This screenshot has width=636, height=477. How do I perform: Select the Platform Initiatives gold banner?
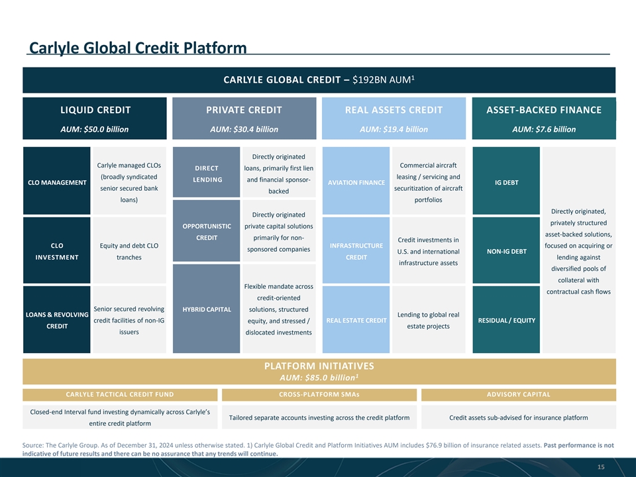click(319, 372)
